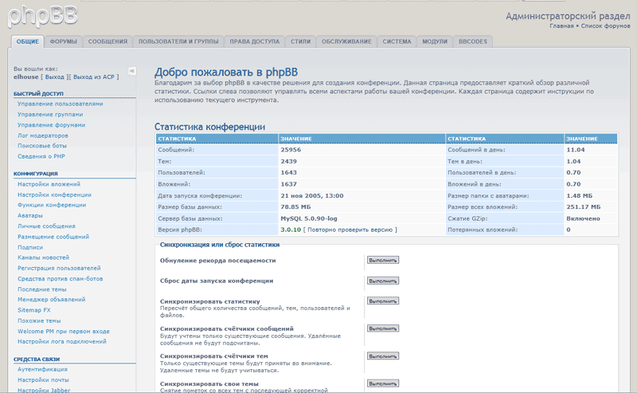Open Аватары settings

(x=30, y=215)
